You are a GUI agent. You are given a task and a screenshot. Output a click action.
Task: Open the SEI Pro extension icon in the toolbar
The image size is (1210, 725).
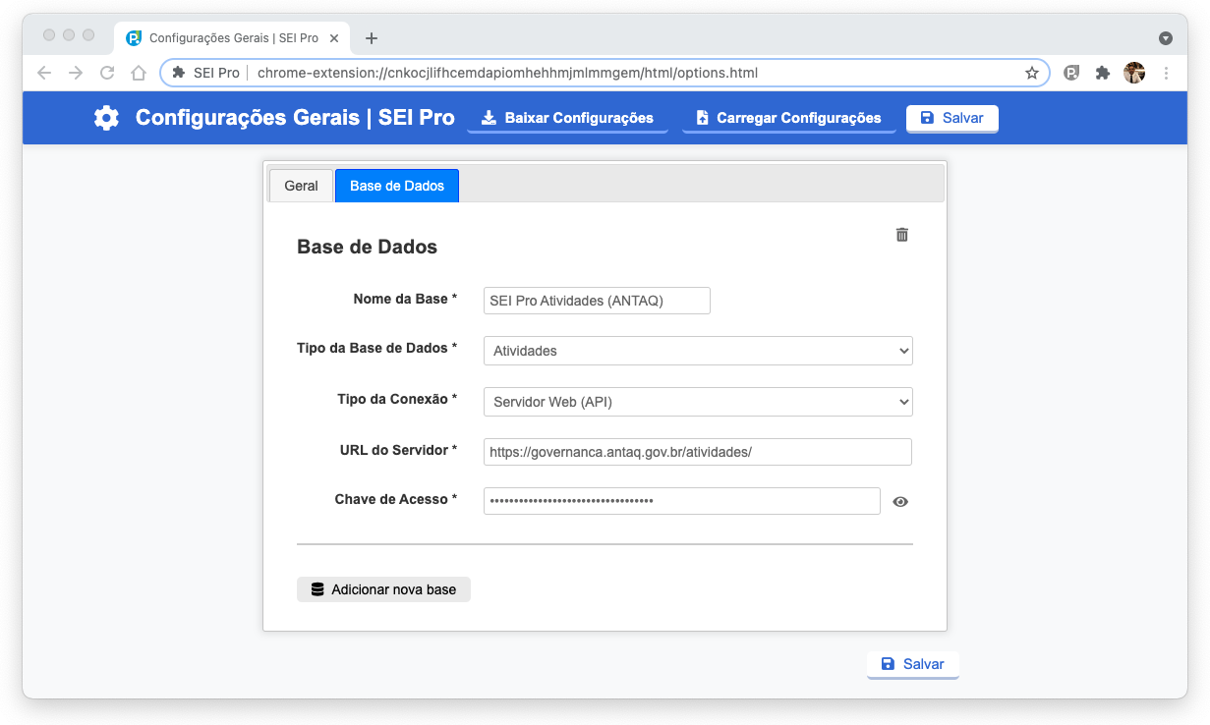(x=1071, y=73)
